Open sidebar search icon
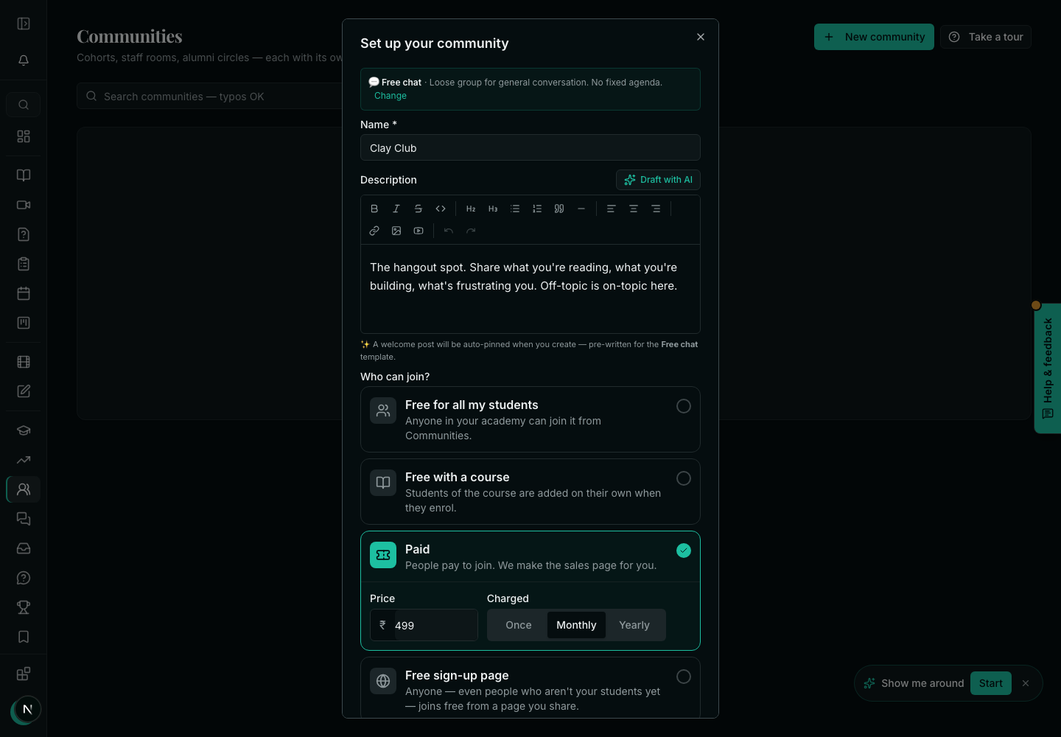The image size is (1061, 737). coord(24,105)
